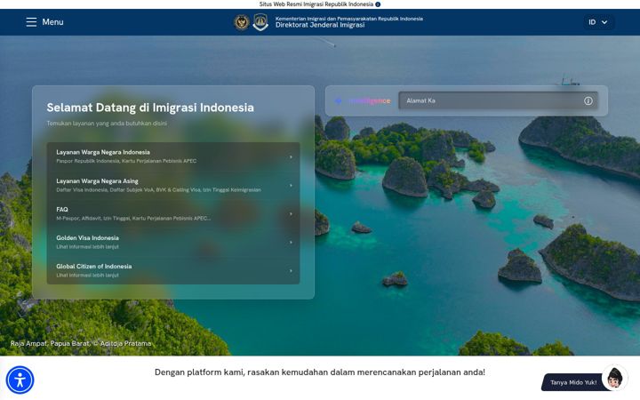The image size is (640, 400).
Task: Open the hamburger Menu icon
Action: click(31, 22)
